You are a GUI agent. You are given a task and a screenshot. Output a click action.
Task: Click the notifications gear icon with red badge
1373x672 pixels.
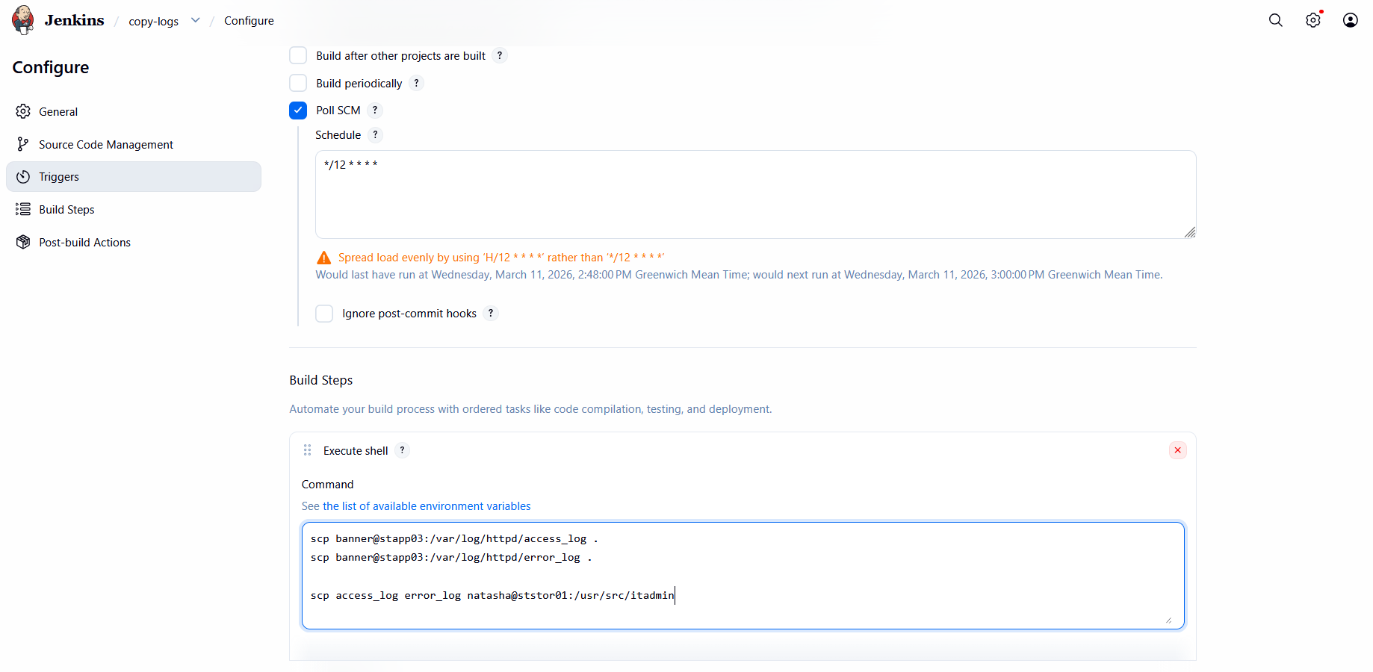pos(1313,20)
